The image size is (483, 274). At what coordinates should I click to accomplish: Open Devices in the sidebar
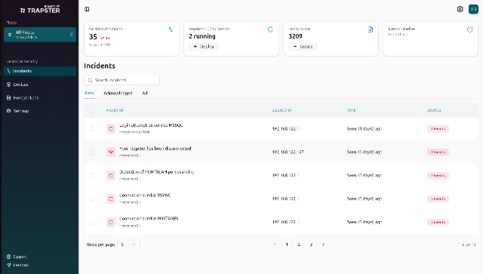click(x=40, y=85)
